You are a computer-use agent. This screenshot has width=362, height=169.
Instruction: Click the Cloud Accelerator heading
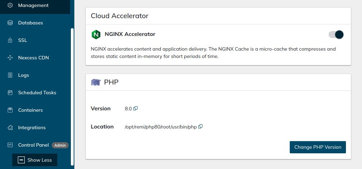tap(120, 16)
